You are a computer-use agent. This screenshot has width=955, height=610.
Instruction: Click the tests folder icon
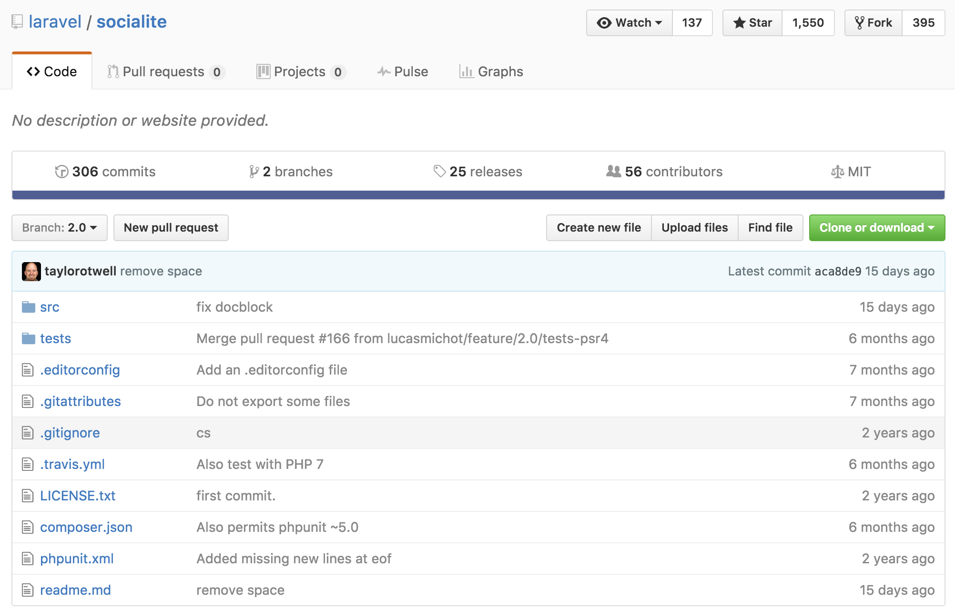point(29,338)
